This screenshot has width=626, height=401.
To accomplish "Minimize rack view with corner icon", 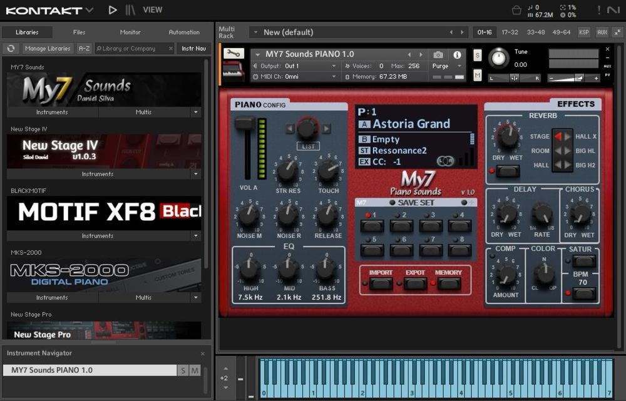I will (618, 33).
